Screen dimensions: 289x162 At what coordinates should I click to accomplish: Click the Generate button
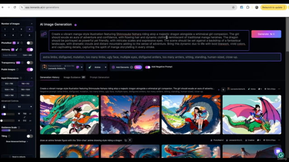(266, 34)
